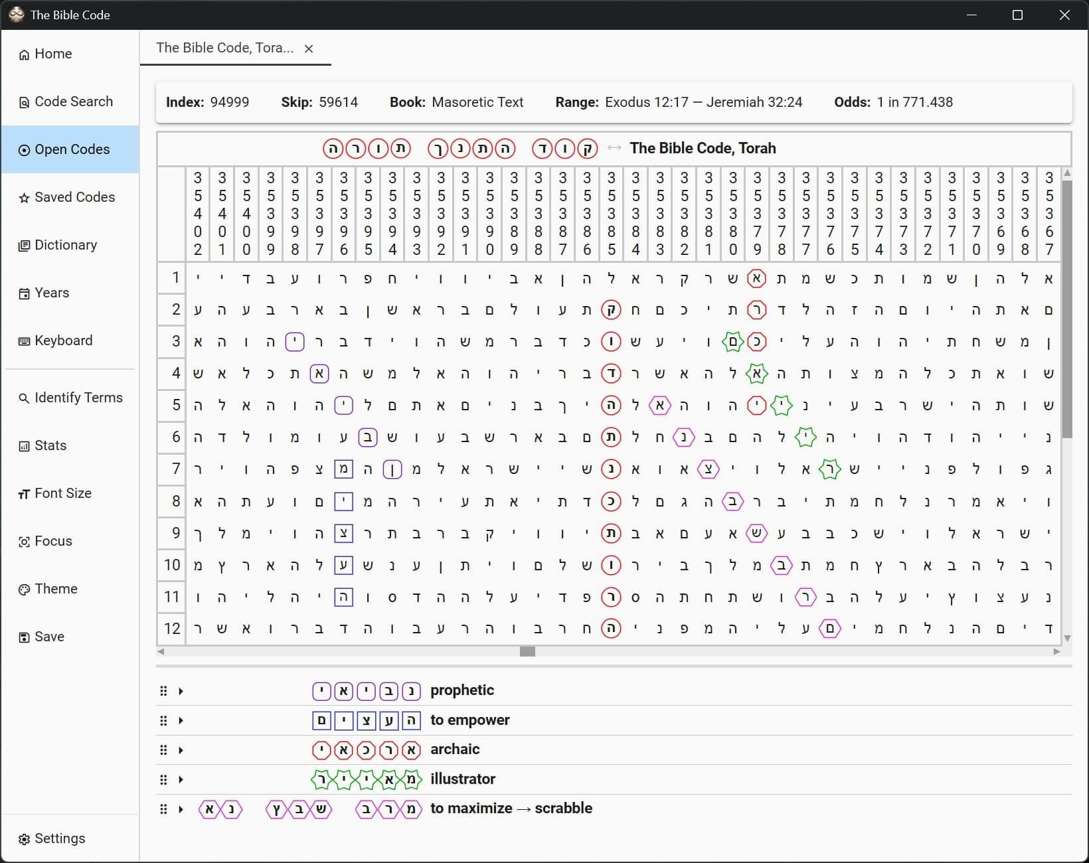This screenshot has width=1089, height=863.
Task: Click column header 35367
Action: 1049,214
